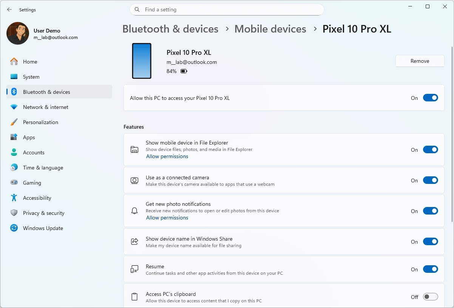The image size is (454, 308).
Task: Select the Home icon in sidebar
Action: (x=14, y=61)
